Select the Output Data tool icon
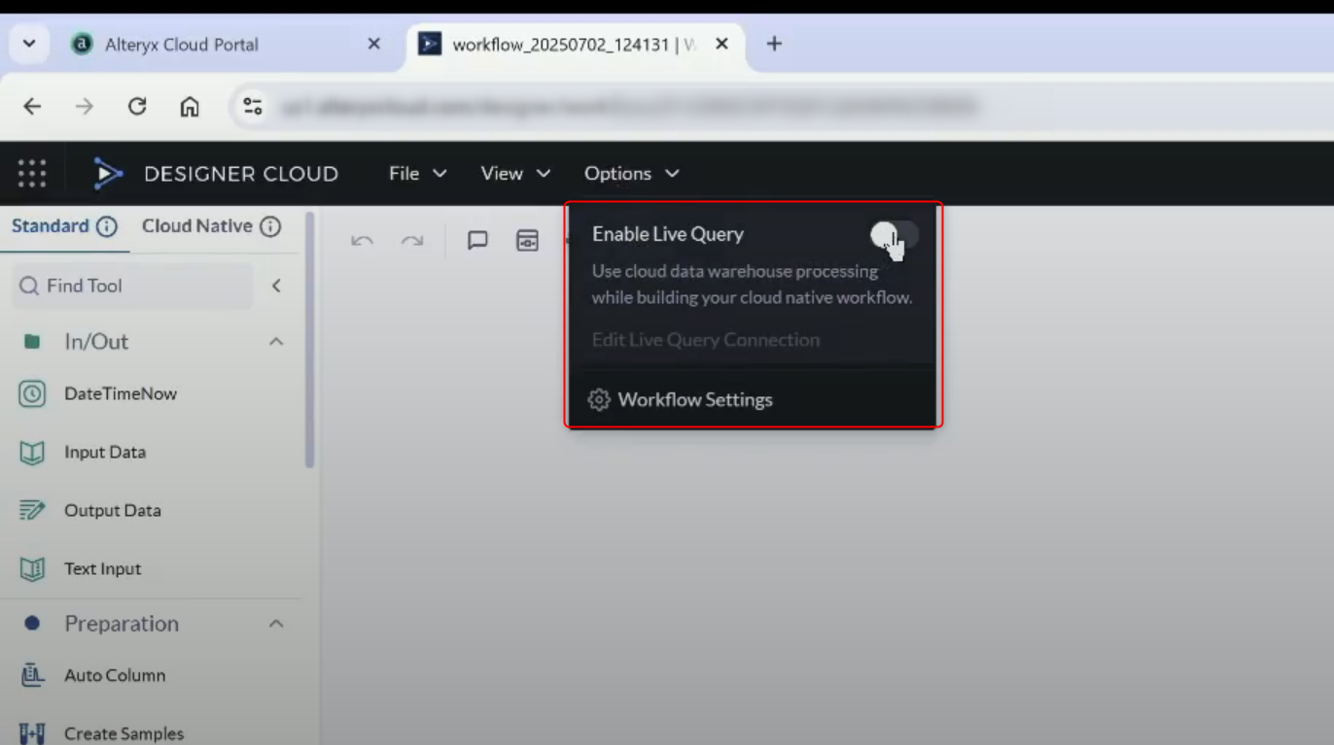The image size is (1334, 745). point(32,510)
